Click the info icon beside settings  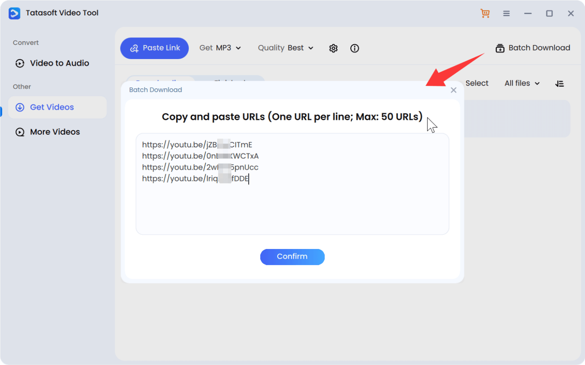(354, 48)
